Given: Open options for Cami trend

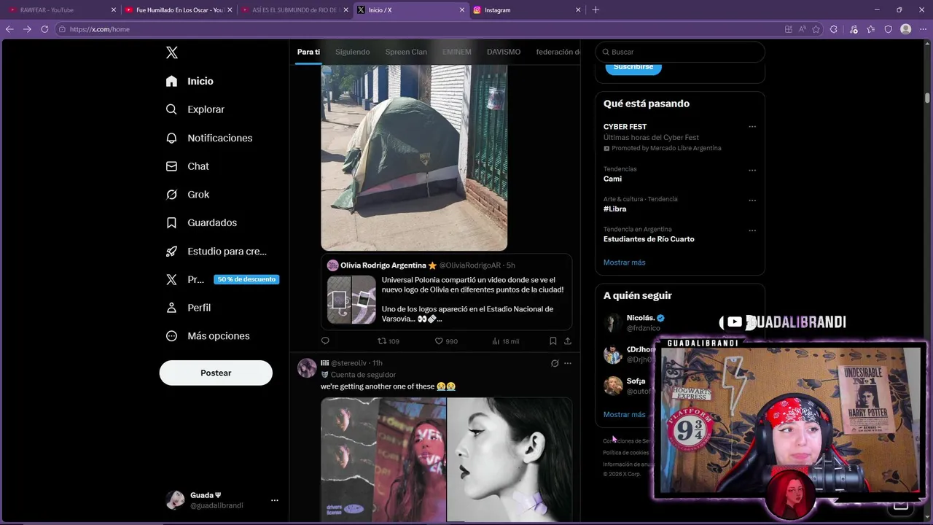Looking at the screenshot, I should click(752, 171).
